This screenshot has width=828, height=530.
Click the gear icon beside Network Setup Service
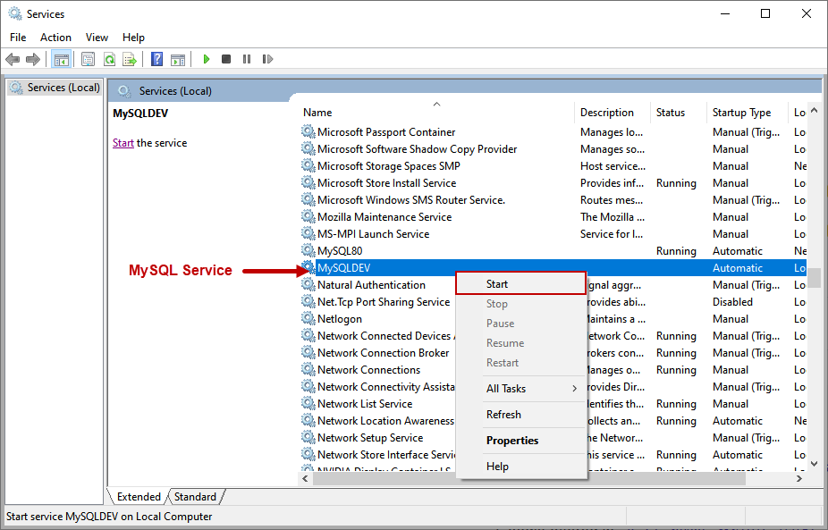pos(308,437)
